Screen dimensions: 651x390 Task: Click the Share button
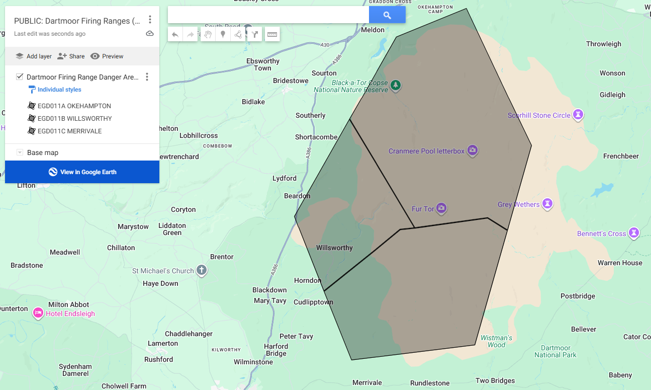[x=71, y=56]
